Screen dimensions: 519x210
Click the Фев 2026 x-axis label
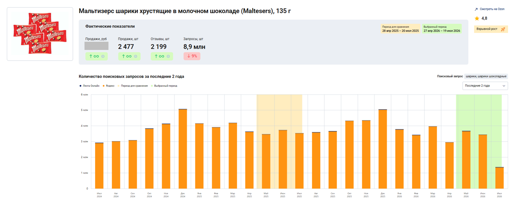[416, 195]
